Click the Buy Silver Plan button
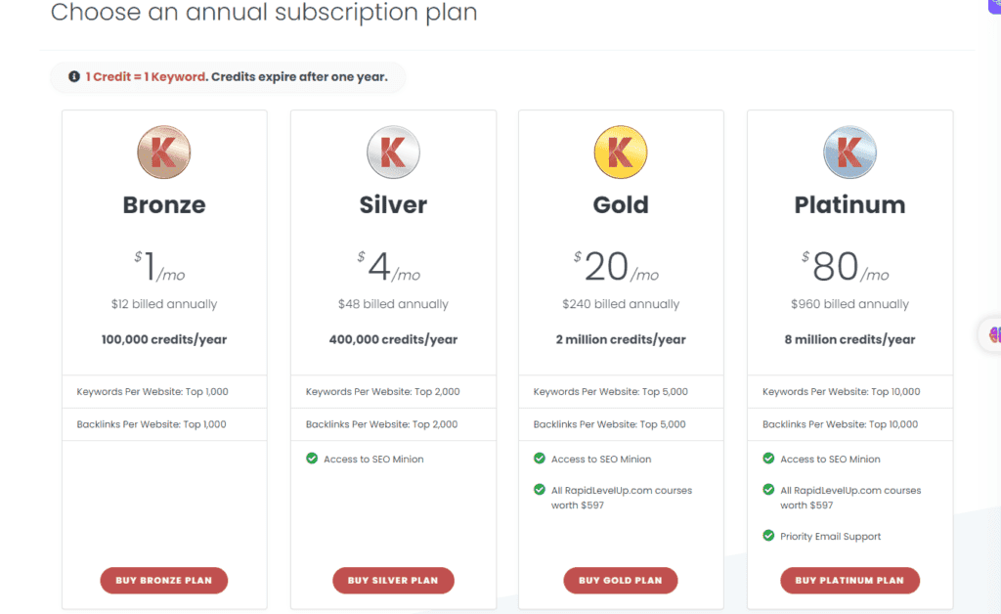This screenshot has width=1001, height=614. pyautogui.click(x=393, y=580)
